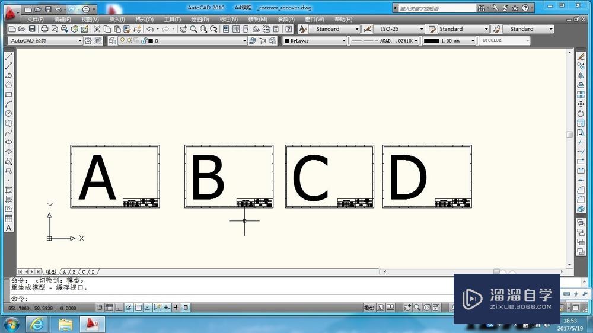593x333 pixels.
Task: Click the Cut scissors icon
Action: tap(97, 29)
